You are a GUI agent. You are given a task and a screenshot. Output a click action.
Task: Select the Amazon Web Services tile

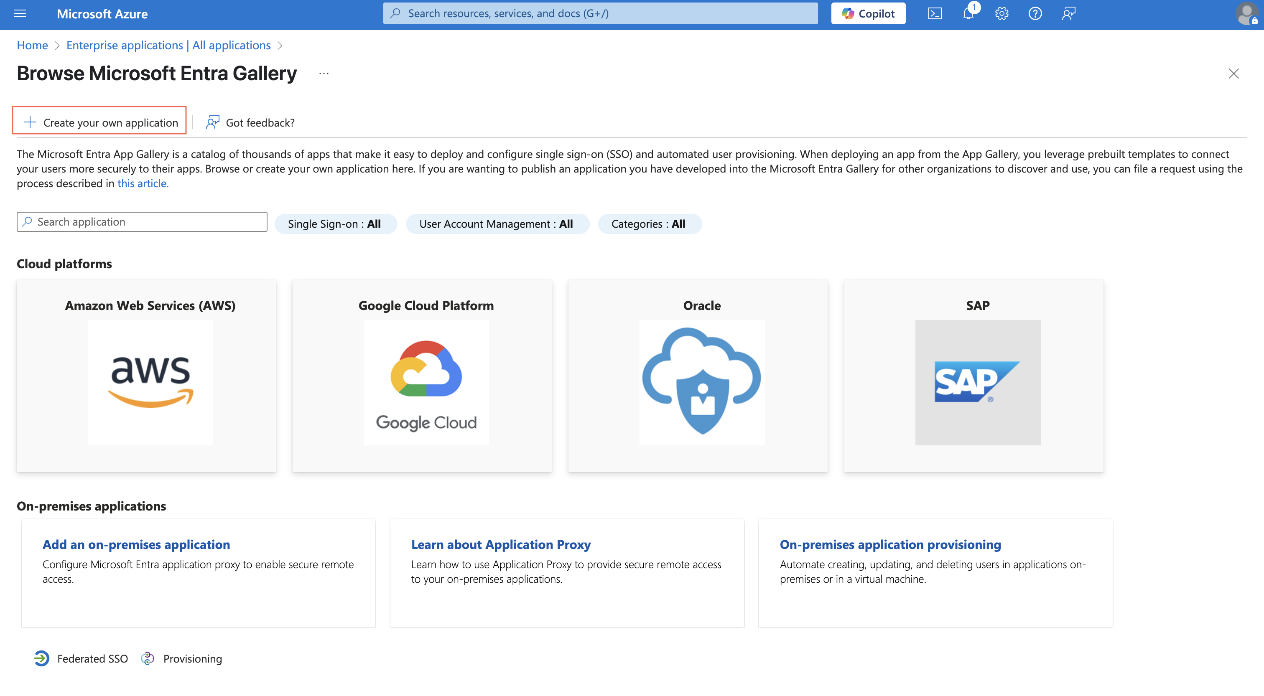tap(146, 376)
